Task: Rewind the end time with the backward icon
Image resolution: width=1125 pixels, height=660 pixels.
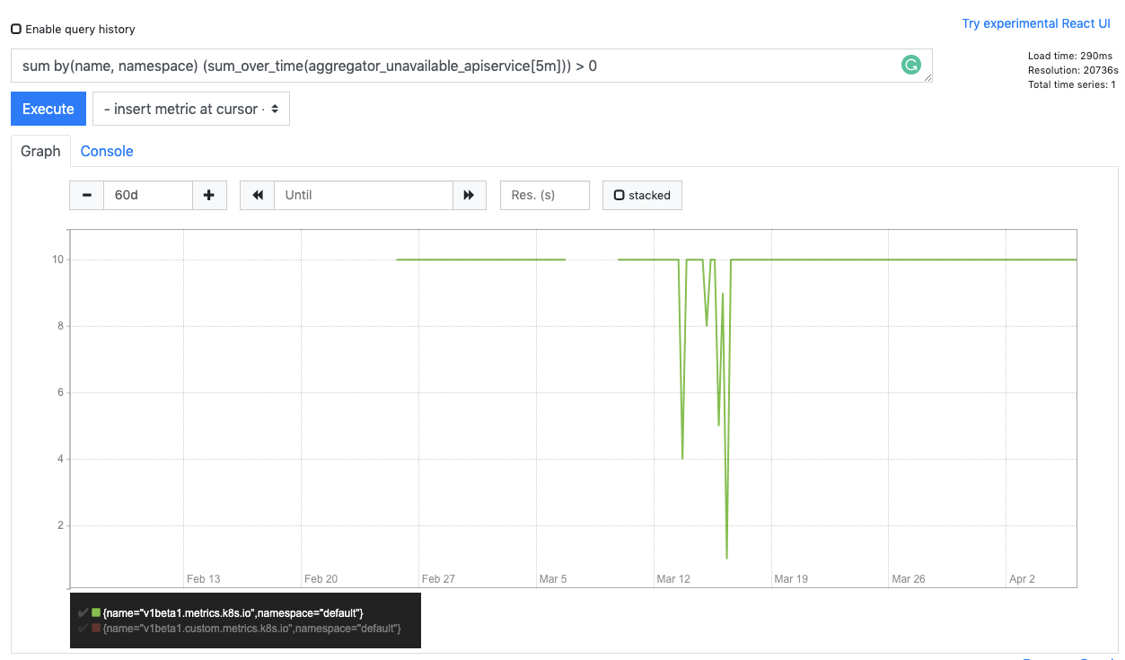Action: pyautogui.click(x=258, y=195)
